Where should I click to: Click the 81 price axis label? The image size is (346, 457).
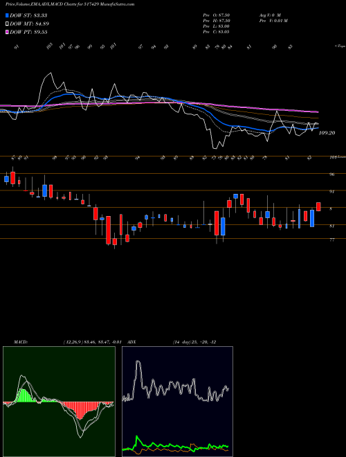point(331,226)
